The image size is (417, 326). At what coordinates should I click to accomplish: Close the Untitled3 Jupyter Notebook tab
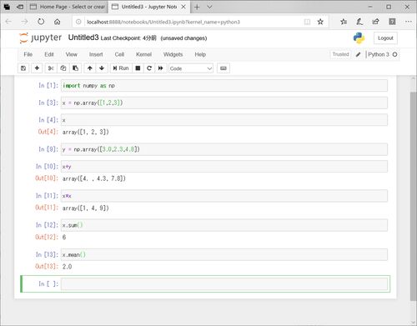pyautogui.click(x=183, y=7)
